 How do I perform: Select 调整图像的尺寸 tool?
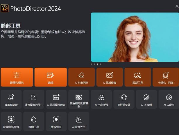pos(34,99)
